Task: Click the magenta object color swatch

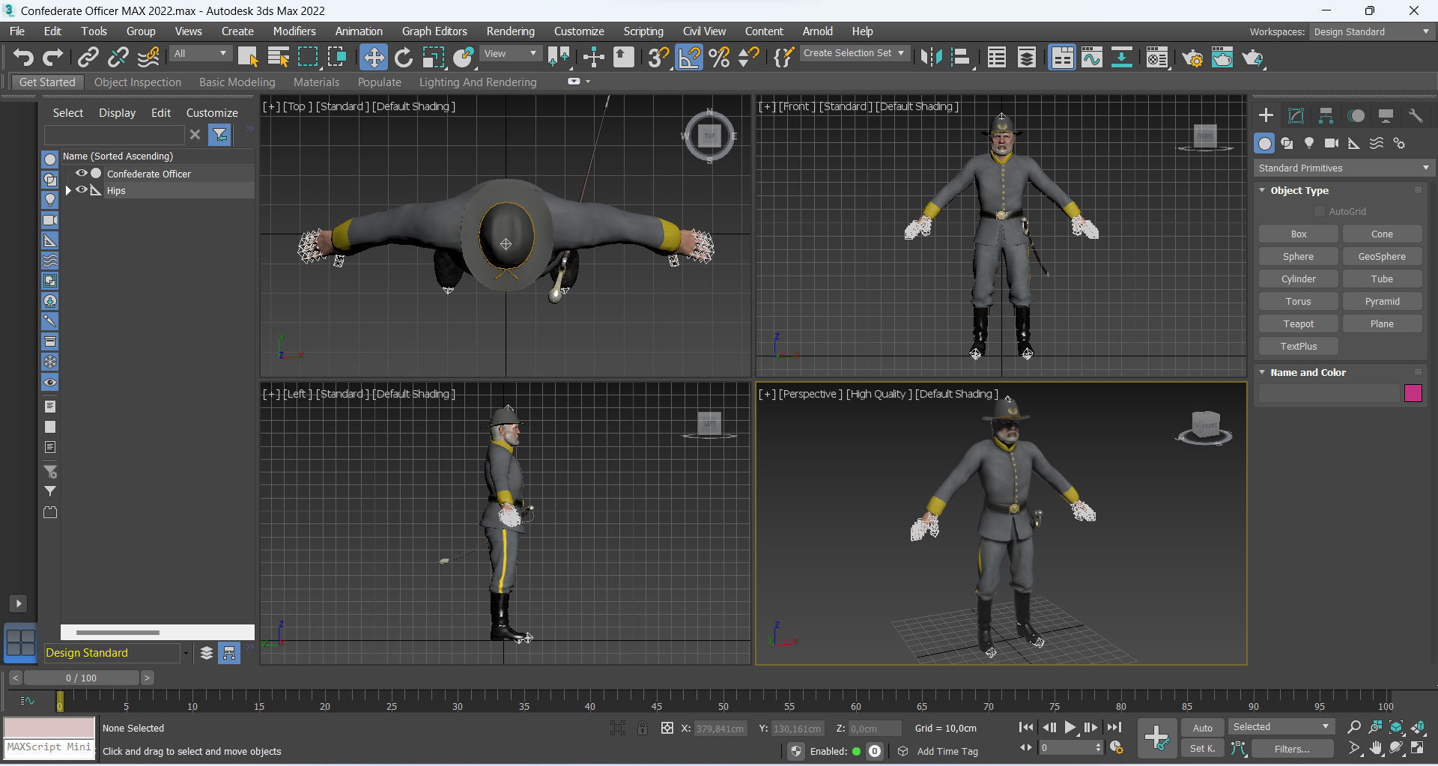Action: point(1413,393)
